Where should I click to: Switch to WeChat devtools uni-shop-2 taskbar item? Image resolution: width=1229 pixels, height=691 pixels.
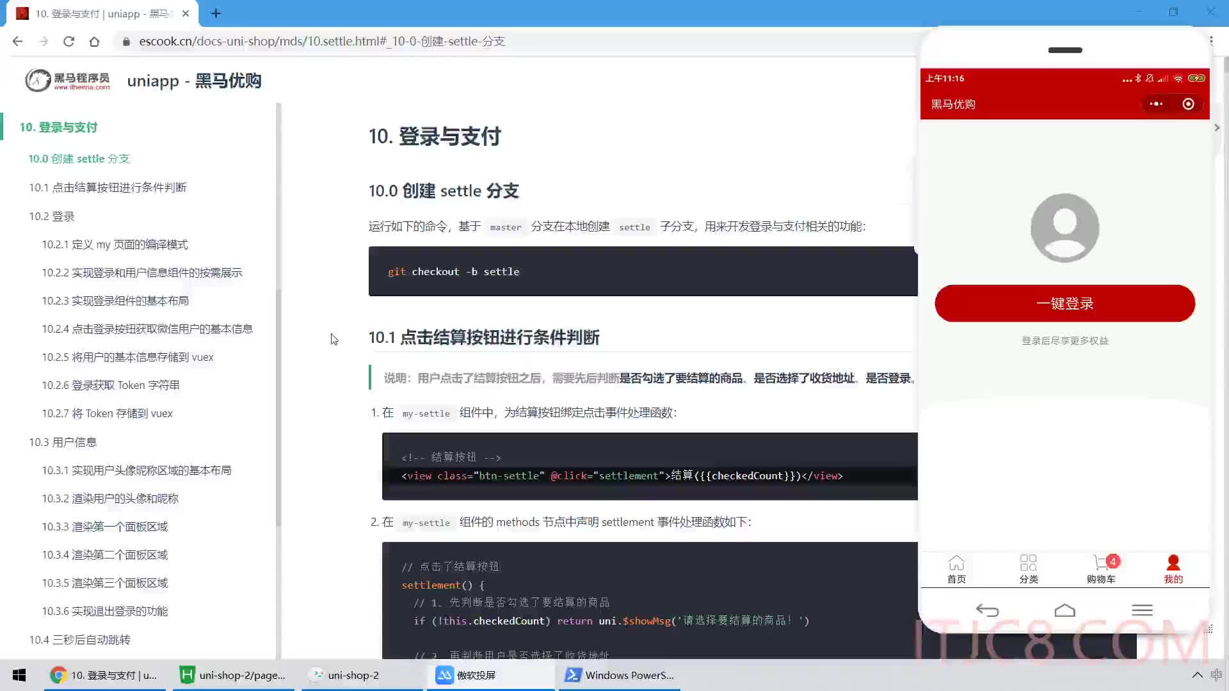coord(362,675)
